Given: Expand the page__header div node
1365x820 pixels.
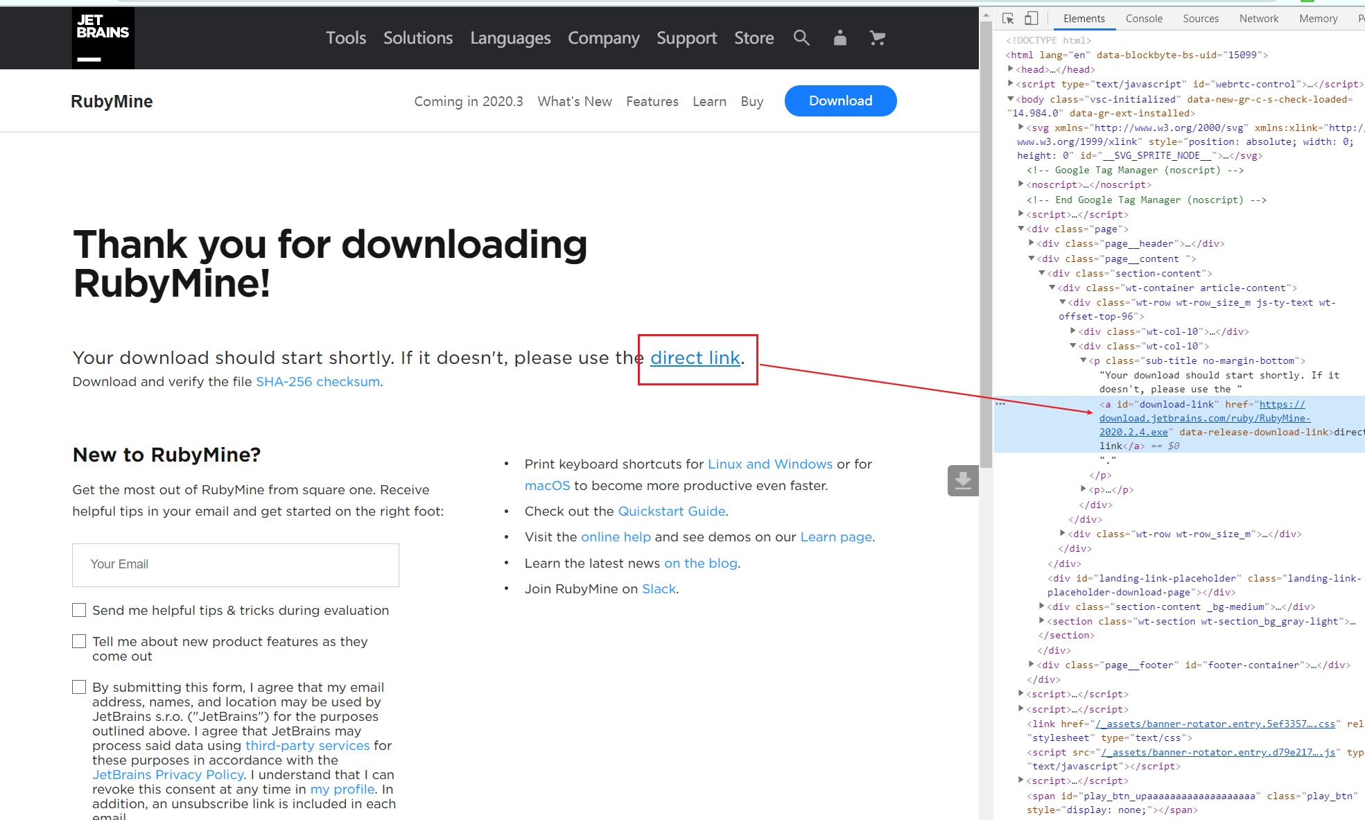Looking at the screenshot, I should tap(1032, 243).
